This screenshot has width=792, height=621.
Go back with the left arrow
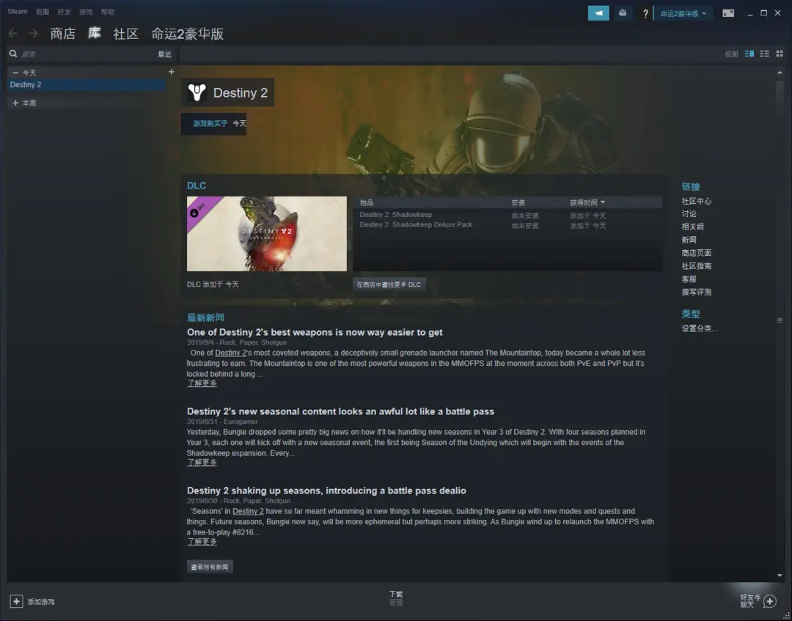pyautogui.click(x=13, y=33)
